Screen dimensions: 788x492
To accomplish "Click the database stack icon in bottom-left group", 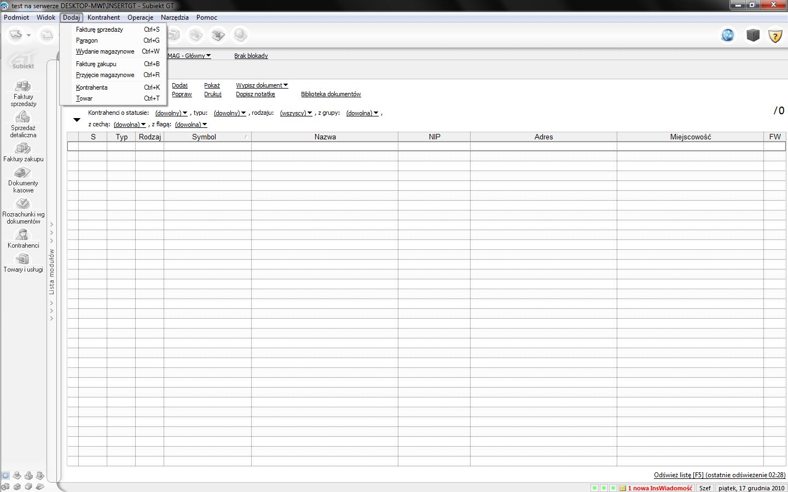I will click(x=17, y=476).
